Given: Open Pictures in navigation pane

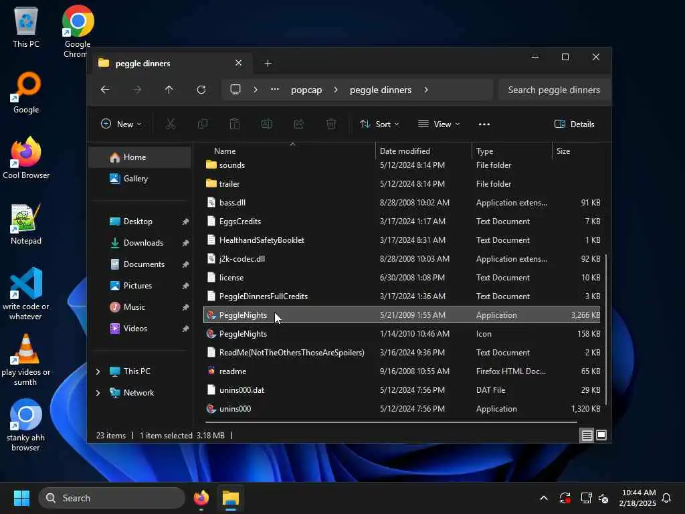Looking at the screenshot, I should click(x=140, y=285).
